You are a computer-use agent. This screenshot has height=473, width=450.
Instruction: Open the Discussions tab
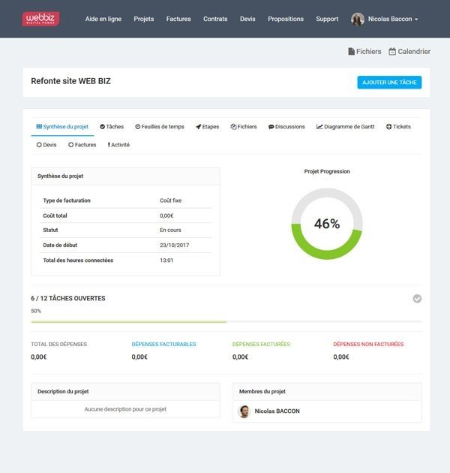tap(286, 127)
